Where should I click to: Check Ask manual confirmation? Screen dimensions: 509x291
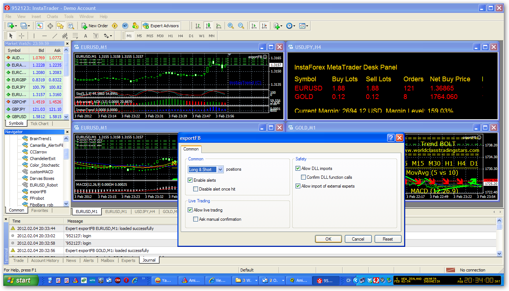[x=196, y=219]
